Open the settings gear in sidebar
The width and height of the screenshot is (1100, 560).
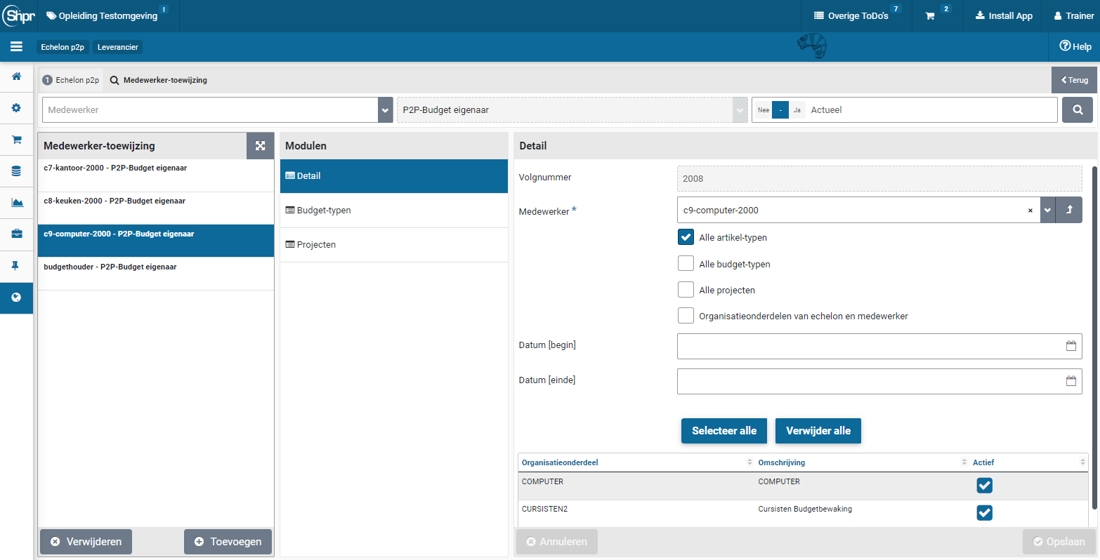coord(16,108)
